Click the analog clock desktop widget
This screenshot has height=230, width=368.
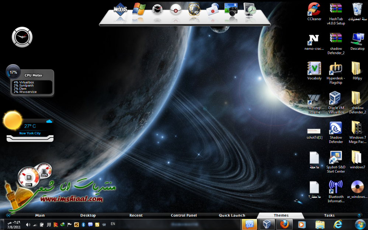pos(22,37)
